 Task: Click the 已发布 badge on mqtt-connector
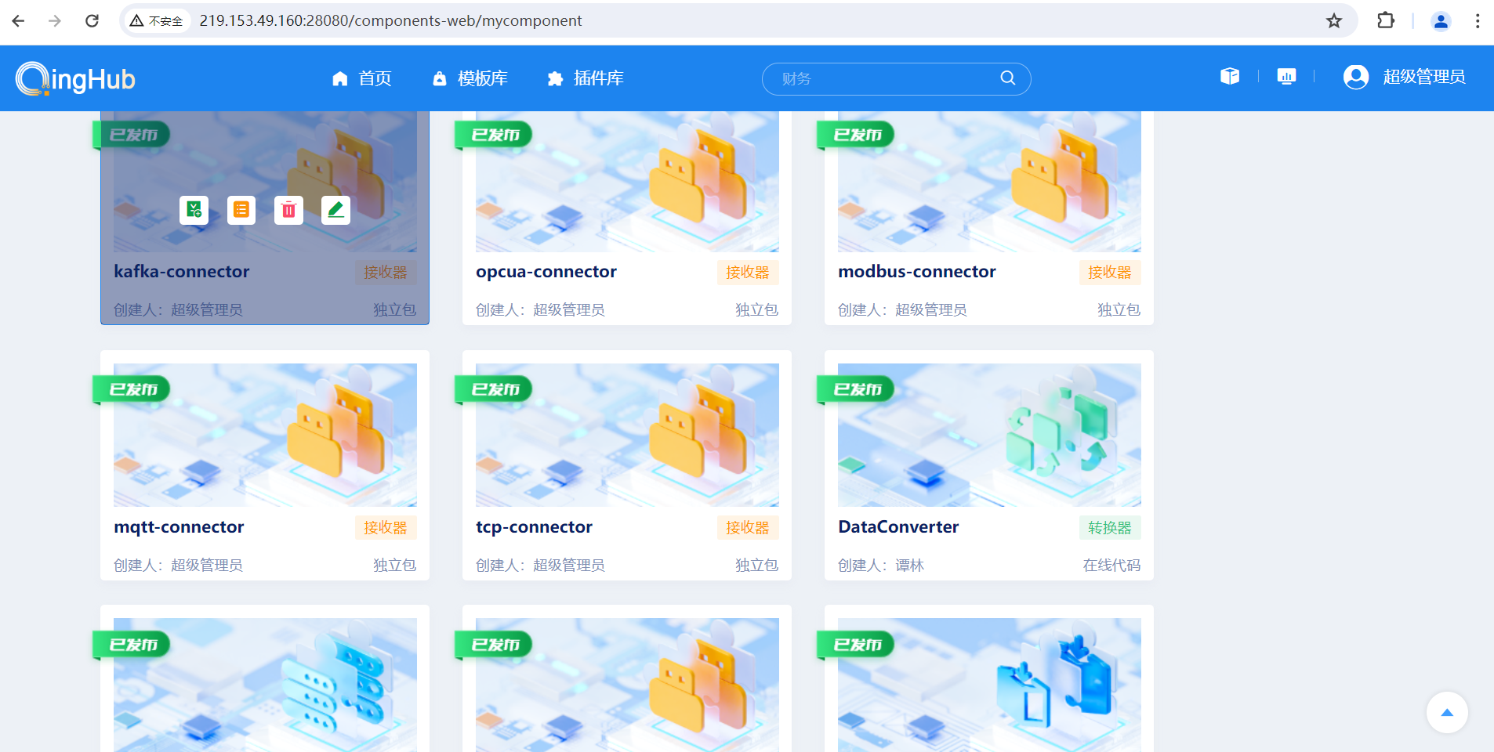[132, 389]
